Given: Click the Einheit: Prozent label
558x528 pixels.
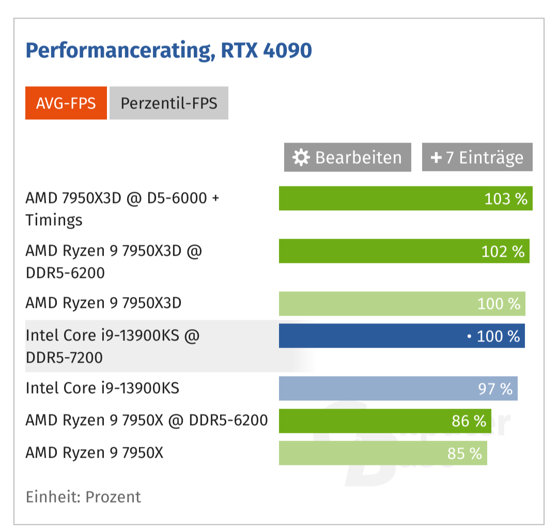Looking at the screenshot, I should tap(83, 496).
